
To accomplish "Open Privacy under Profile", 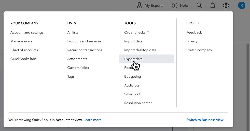I will pos(192,41).
